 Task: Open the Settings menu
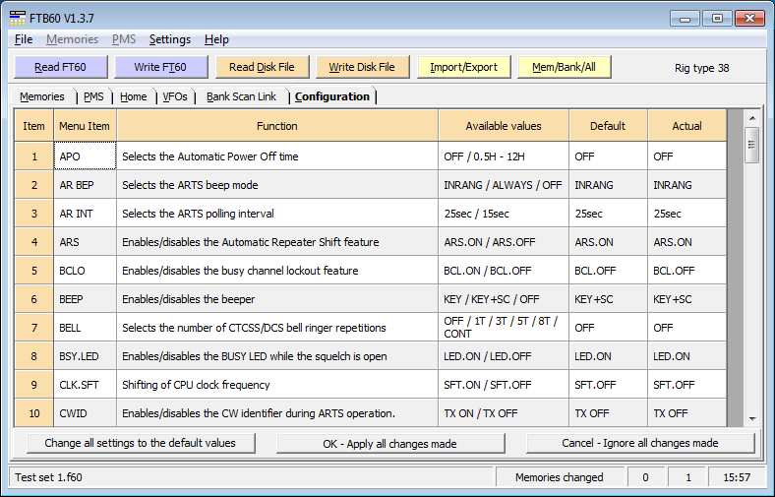[x=169, y=39]
